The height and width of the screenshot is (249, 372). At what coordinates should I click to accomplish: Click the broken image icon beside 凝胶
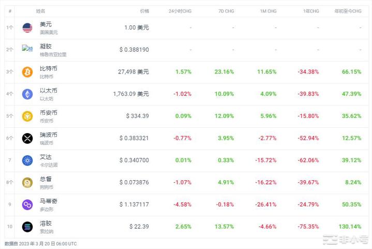pyautogui.click(x=27, y=49)
